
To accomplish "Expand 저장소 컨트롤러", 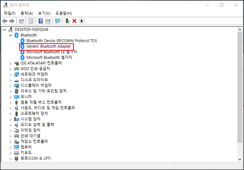I will point(10,142).
